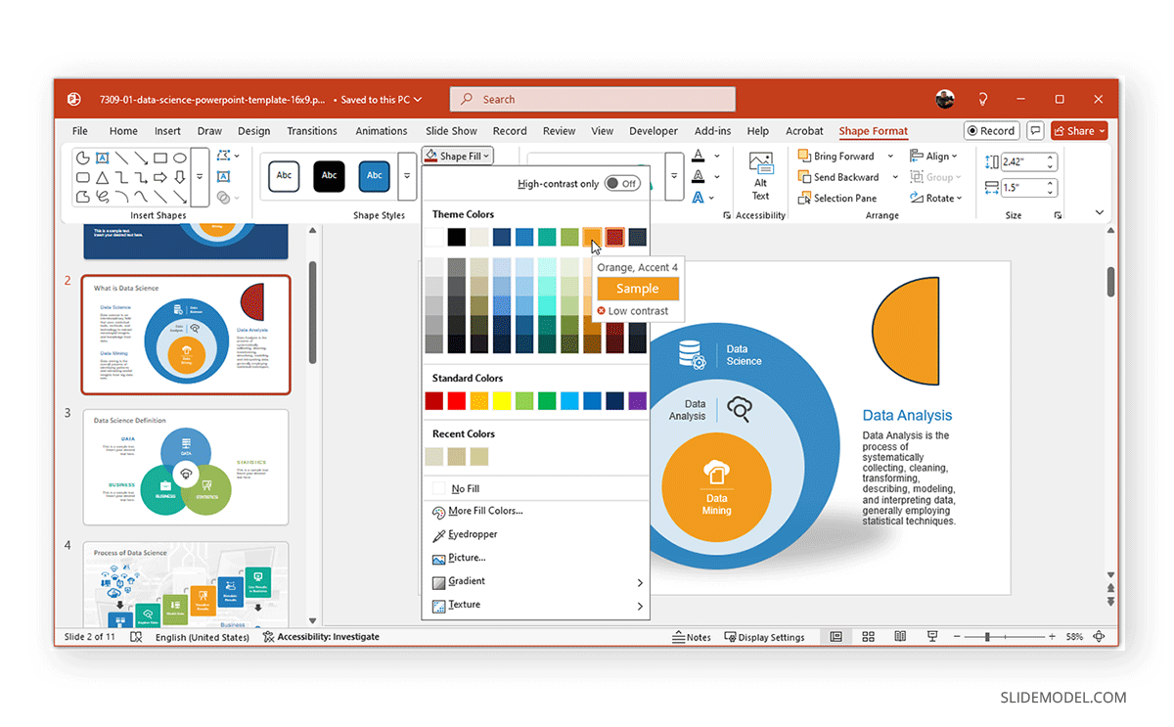Switch to the Animations tab
The height and width of the screenshot is (727, 1174).
381,130
